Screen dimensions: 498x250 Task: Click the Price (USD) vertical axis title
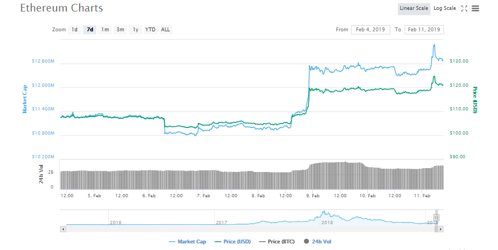point(475,100)
